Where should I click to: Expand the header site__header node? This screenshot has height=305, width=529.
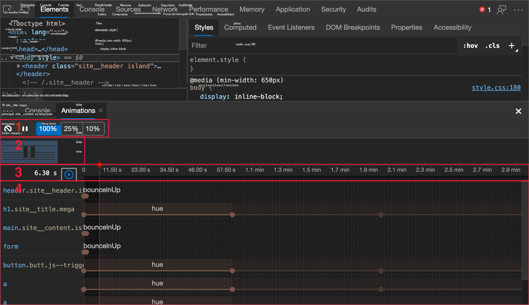click(x=19, y=66)
